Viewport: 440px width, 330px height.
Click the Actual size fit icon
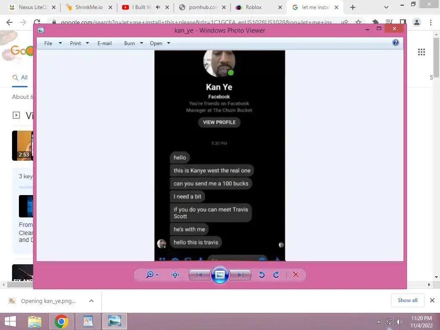tap(175, 275)
